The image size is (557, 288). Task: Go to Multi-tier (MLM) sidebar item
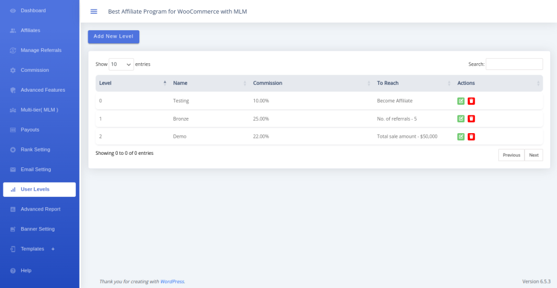coord(39,110)
